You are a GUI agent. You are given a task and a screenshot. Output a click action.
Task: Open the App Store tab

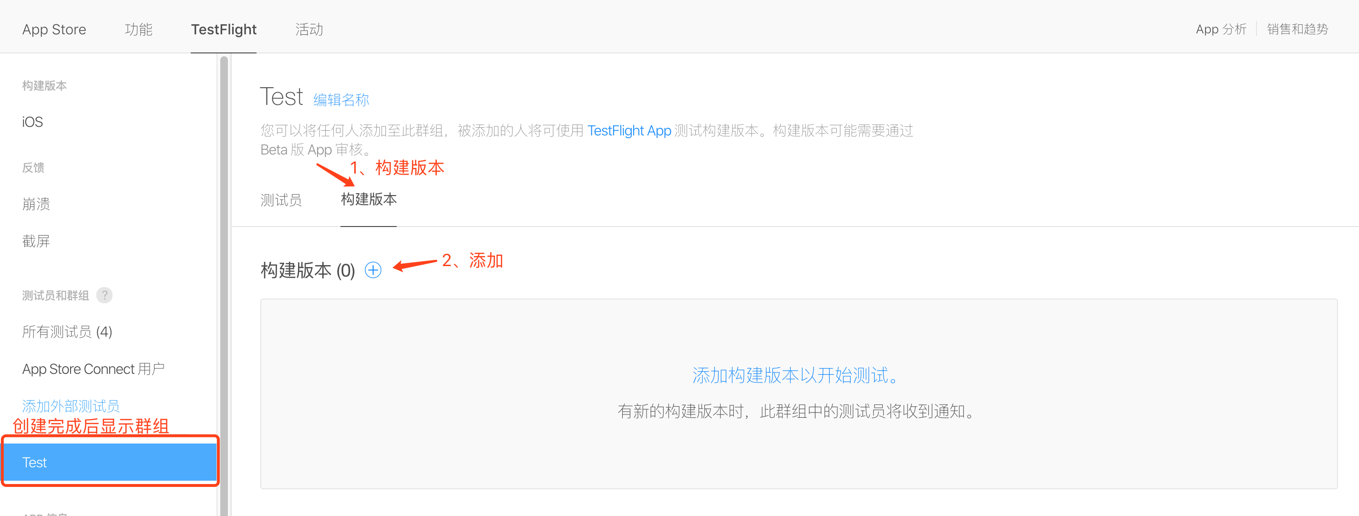pyautogui.click(x=54, y=30)
